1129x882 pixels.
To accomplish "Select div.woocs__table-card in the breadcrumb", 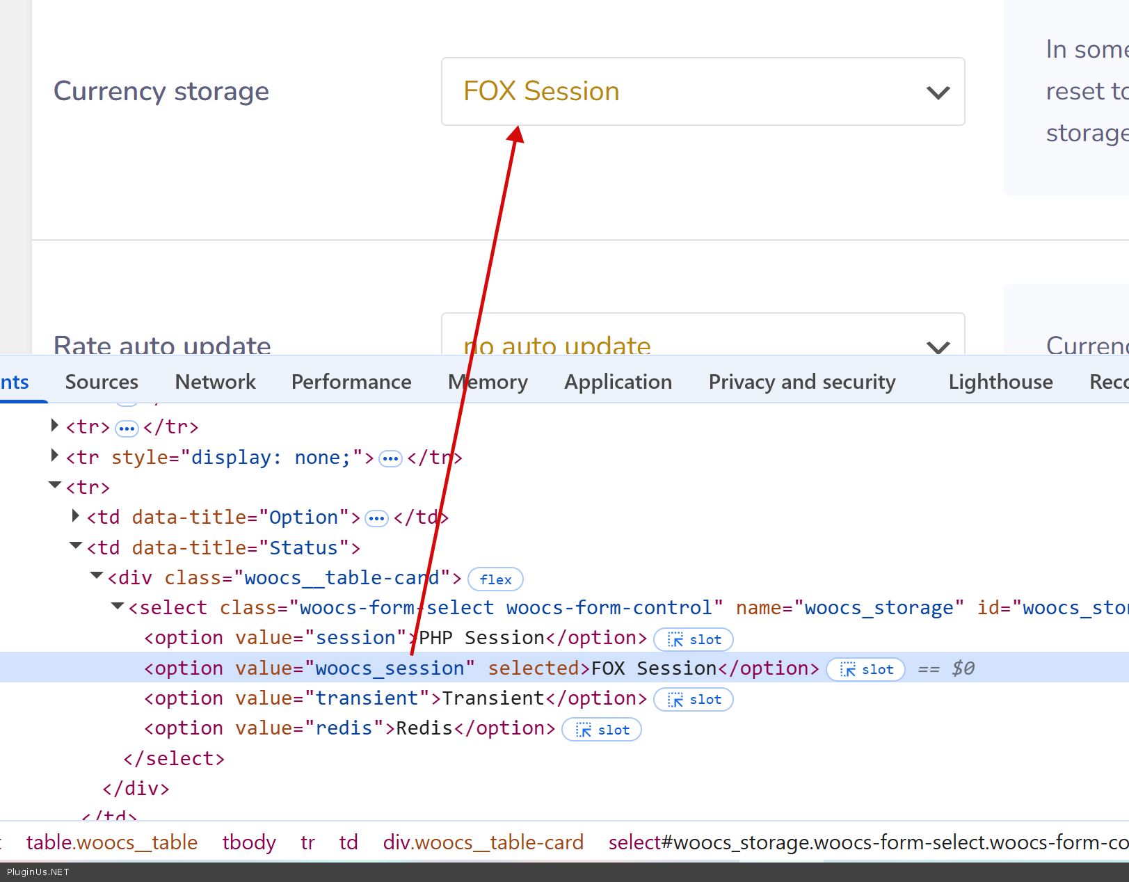I will [x=483, y=842].
